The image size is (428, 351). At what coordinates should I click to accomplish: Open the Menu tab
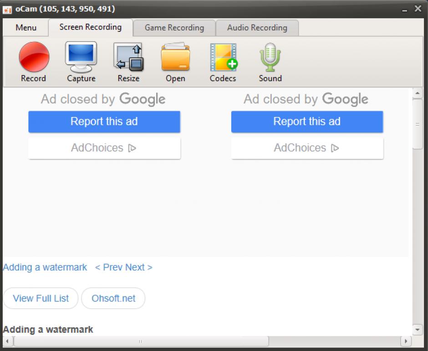(26, 28)
